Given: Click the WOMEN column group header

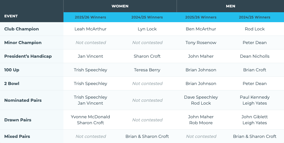Looking at the screenshot, I should coord(120,6).
